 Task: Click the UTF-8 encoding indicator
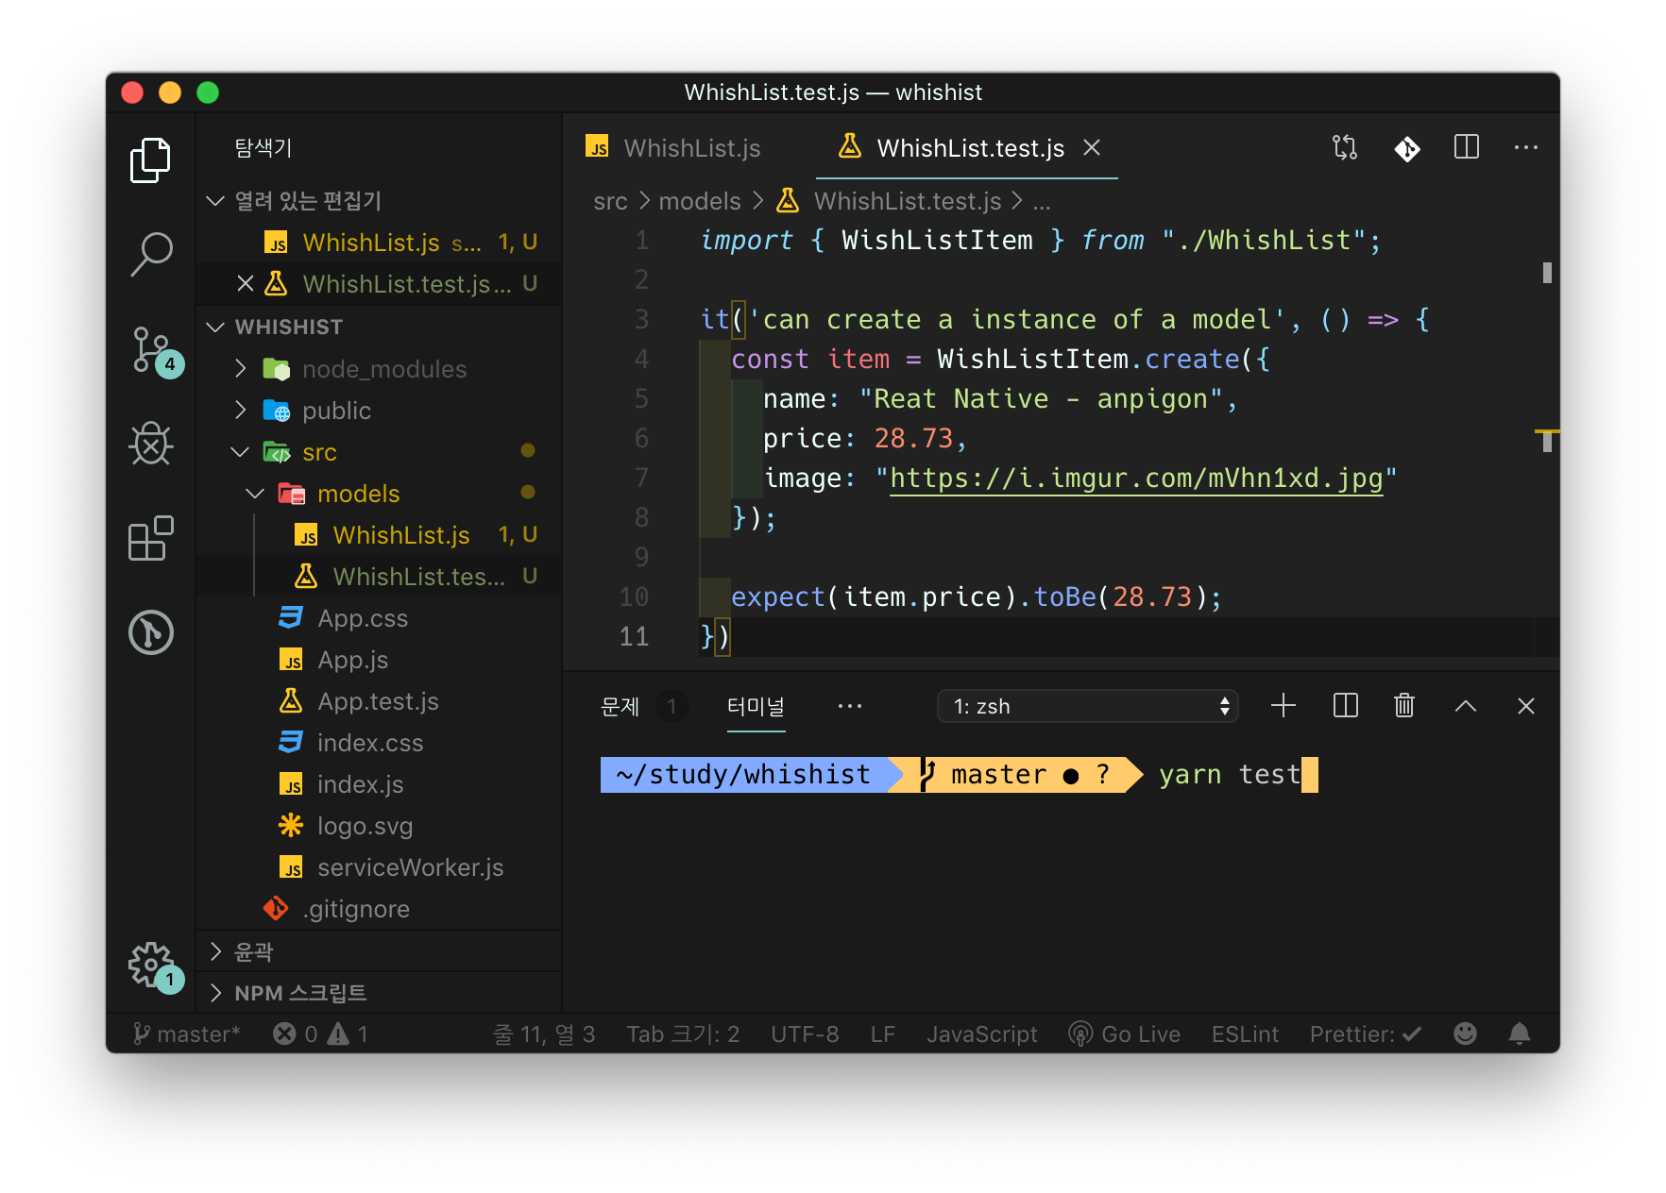tap(805, 1034)
